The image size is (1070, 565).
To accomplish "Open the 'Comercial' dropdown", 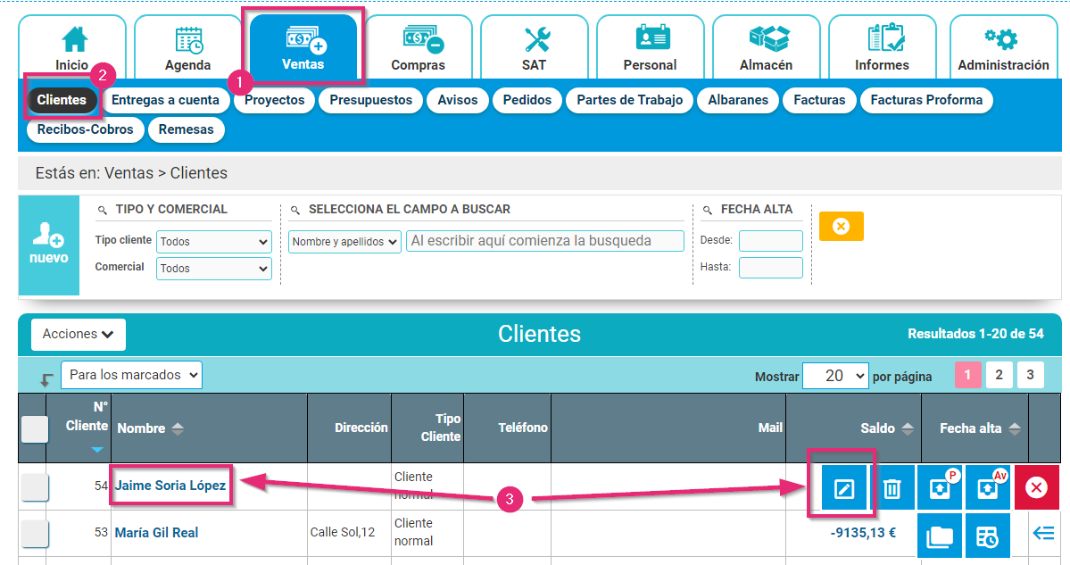I will coord(213,268).
